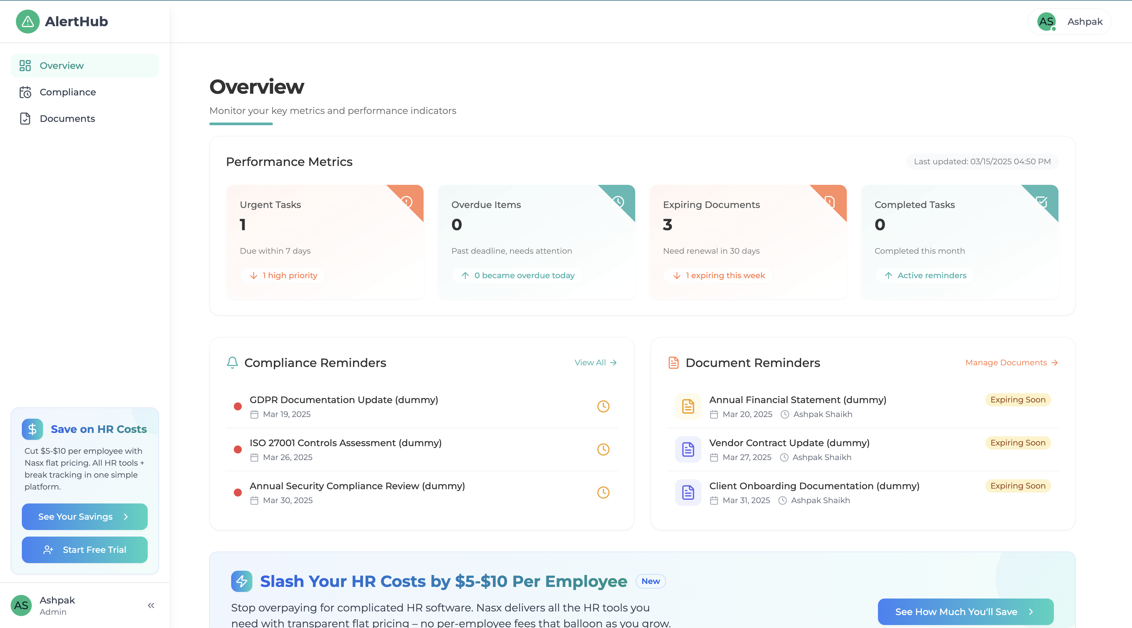Click the AS avatar in the top bar
This screenshot has height=628, width=1132.
(1046, 22)
